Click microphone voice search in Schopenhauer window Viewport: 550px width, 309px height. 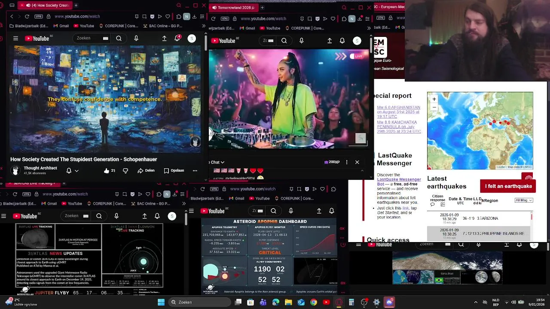point(136,38)
